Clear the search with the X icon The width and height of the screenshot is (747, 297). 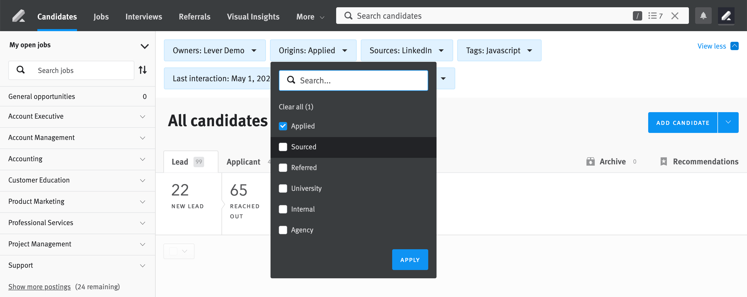(x=675, y=16)
